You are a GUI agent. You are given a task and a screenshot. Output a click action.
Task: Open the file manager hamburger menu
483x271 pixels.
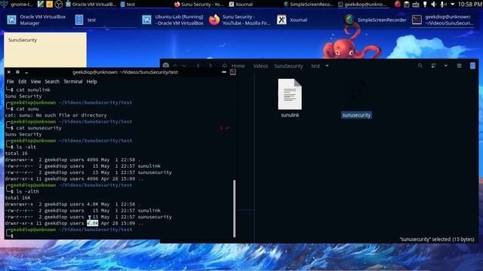pyautogui.click(x=459, y=65)
